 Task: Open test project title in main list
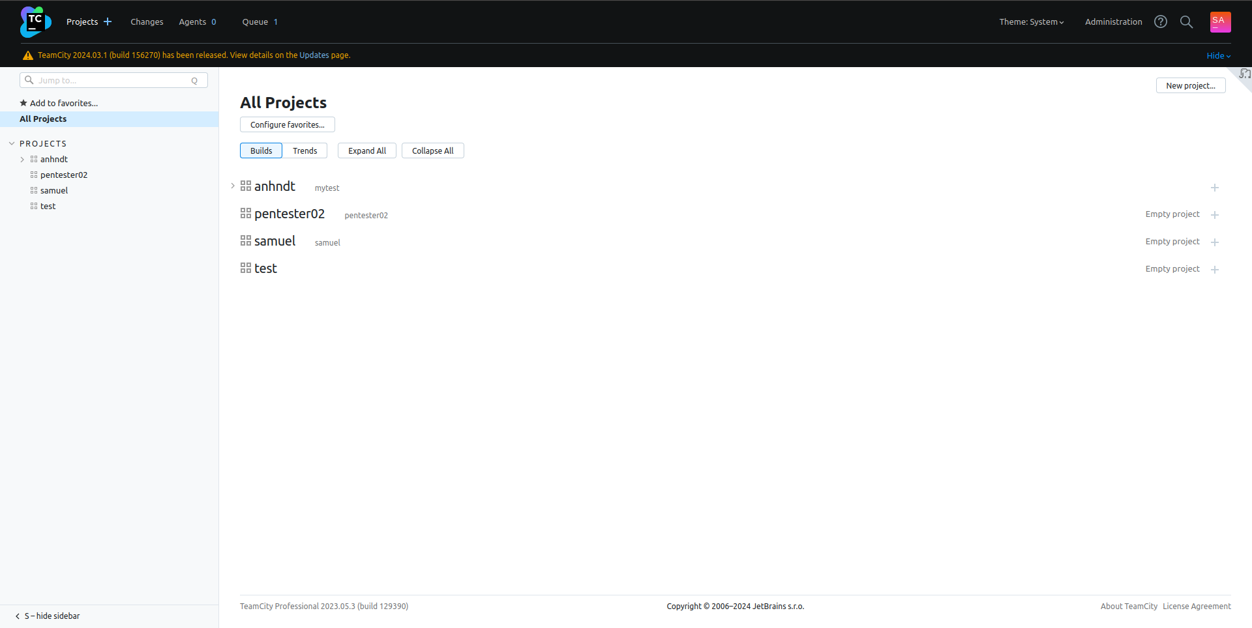[265, 268]
